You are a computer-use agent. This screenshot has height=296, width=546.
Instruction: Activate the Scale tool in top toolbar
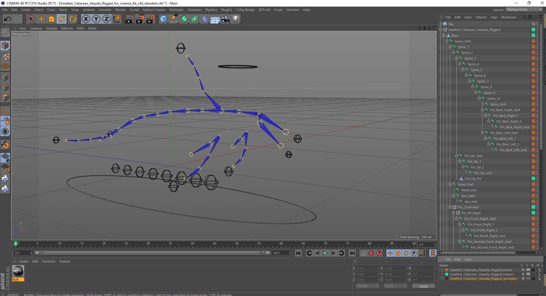(x=52, y=19)
